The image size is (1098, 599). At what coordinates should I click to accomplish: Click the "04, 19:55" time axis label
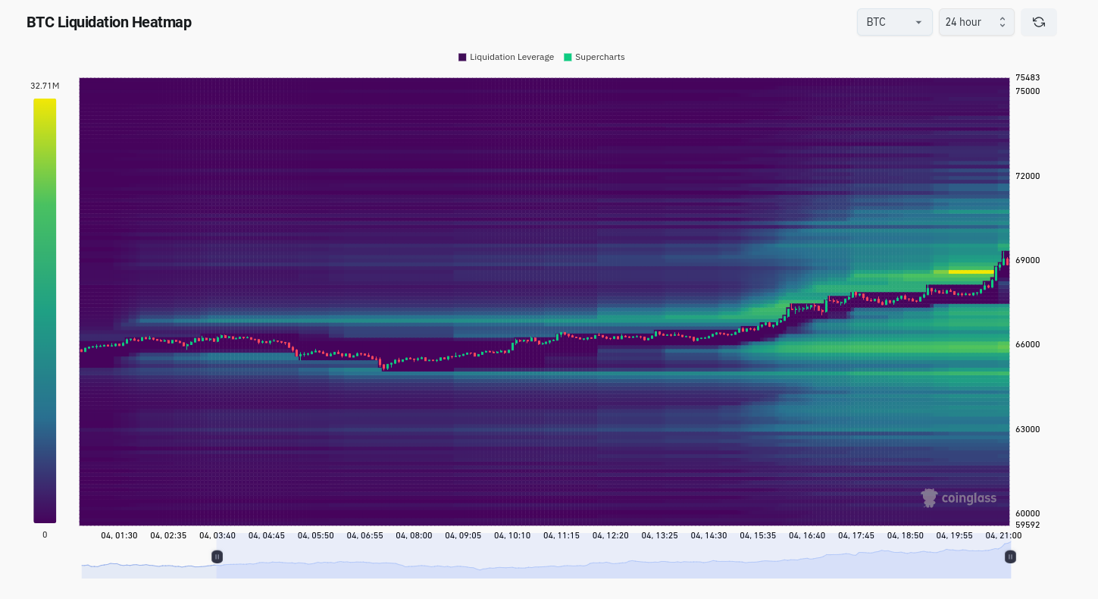(x=955, y=535)
